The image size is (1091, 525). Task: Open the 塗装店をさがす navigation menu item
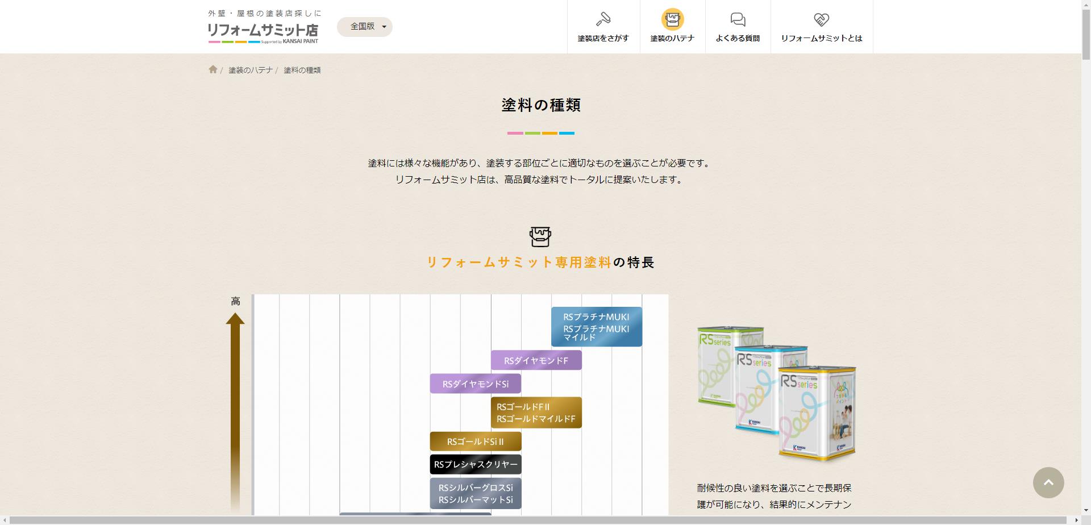(x=602, y=26)
